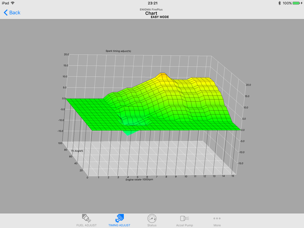
Task: Open the Fuel Adjust tab icon
Action: (86, 218)
